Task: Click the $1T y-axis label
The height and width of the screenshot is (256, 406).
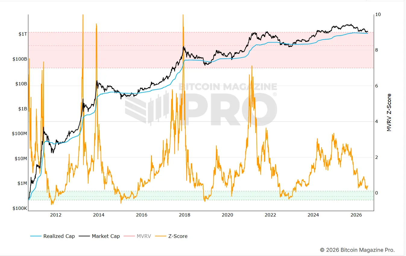Action: pos(23,34)
